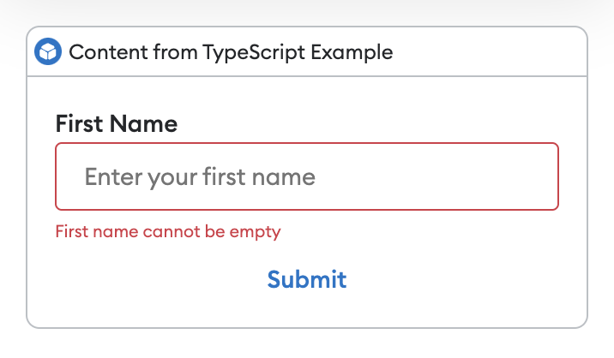The height and width of the screenshot is (358, 614).
Task: Click the "Content from TypeScript Example" title
Action: [x=231, y=52]
